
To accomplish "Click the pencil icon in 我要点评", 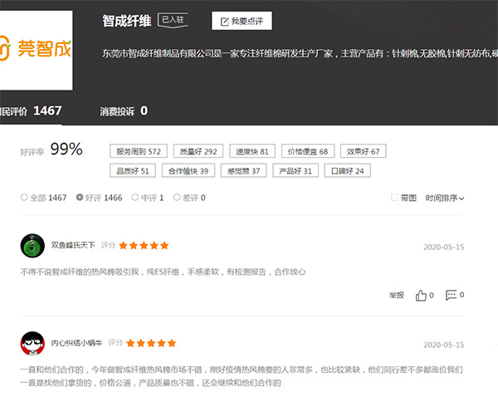I will (224, 21).
